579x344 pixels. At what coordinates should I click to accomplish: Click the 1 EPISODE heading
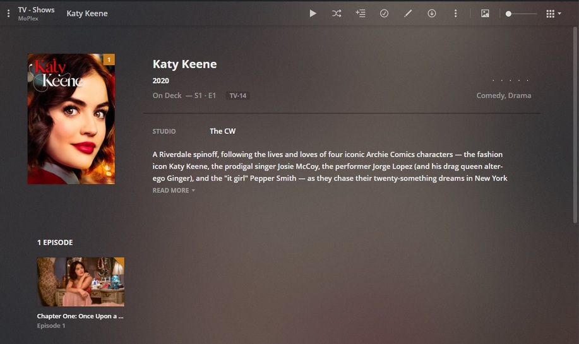[x=55, y=242]
